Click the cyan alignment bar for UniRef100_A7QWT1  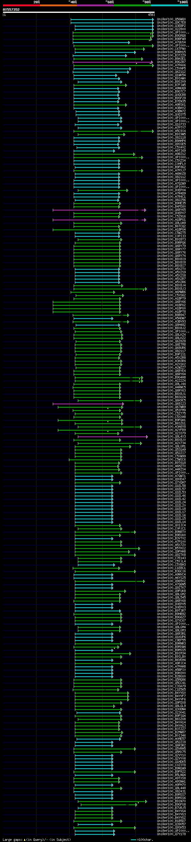94,476
